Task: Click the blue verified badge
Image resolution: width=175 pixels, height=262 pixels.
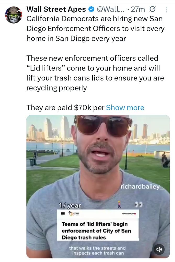Action: pyautogui.click(x=91, y=9)
